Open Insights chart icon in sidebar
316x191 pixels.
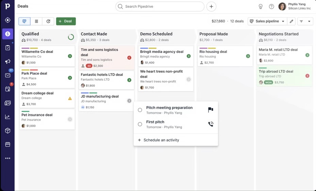(x=7, y=117)
